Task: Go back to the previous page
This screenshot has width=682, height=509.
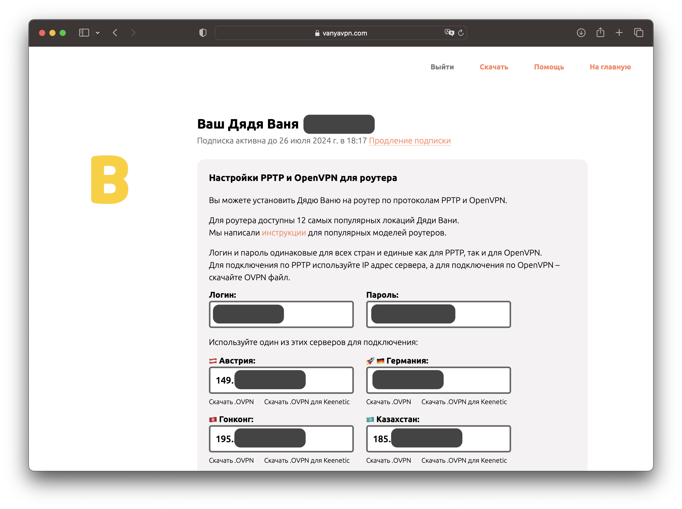Action: click(x=115, y=33)
